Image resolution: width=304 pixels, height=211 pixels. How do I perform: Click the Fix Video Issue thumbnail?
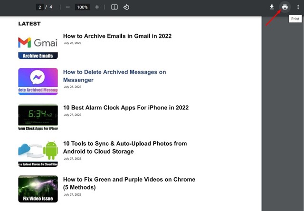(38, 189)
